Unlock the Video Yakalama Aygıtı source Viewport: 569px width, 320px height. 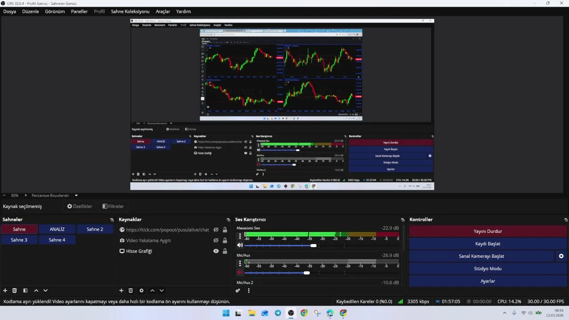pos(225,240)
